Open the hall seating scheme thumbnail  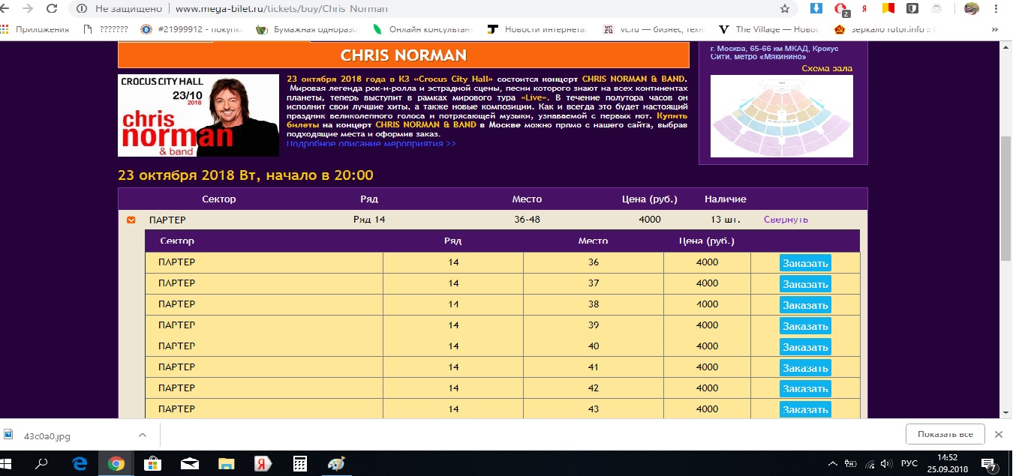[781, 116]
